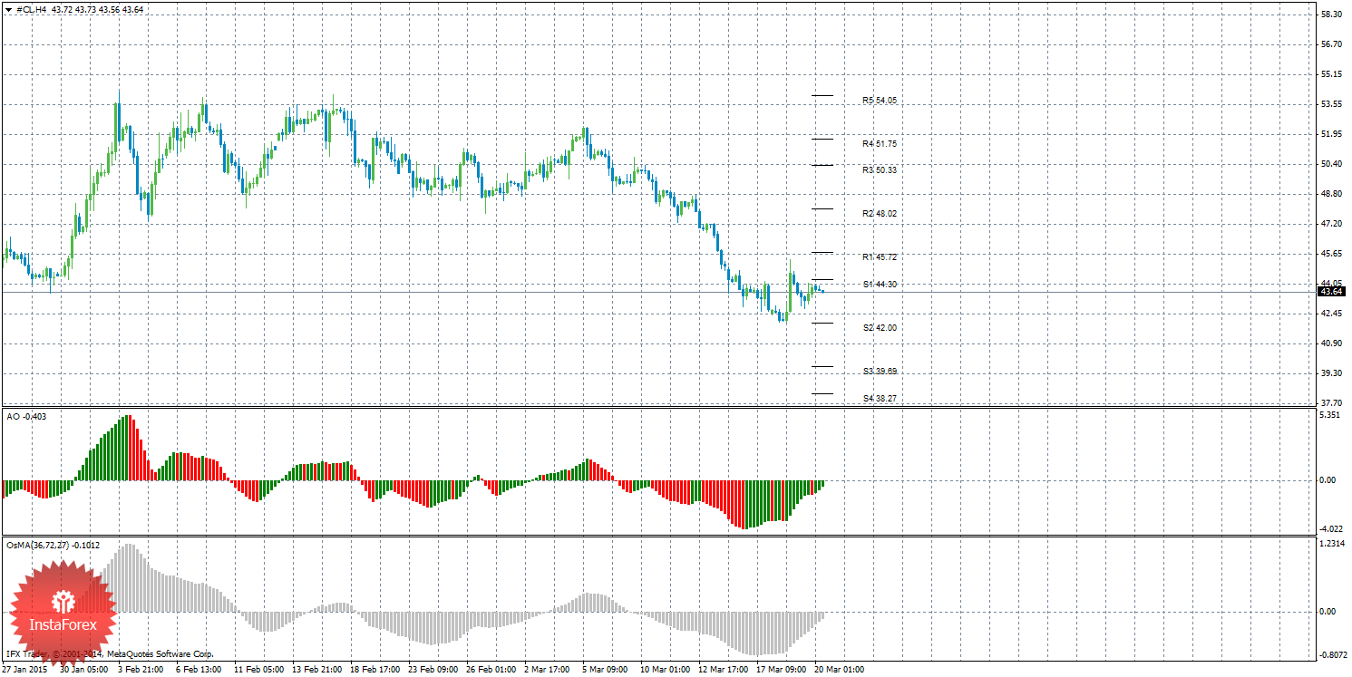Viewport: 1352px width, 677px height.
Task: Click the S3 39.69 support label
Action: [879, 372]
